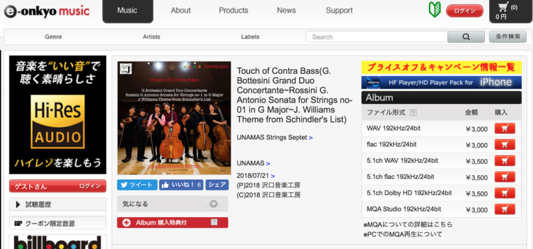
Task: Click the album title Touch of Contra Bass
Action: 294,95
